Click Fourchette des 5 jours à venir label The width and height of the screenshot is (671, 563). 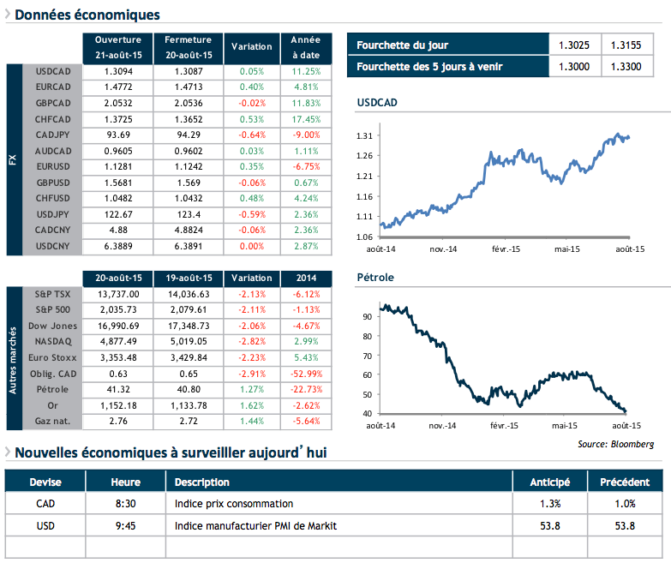(430, 67)
